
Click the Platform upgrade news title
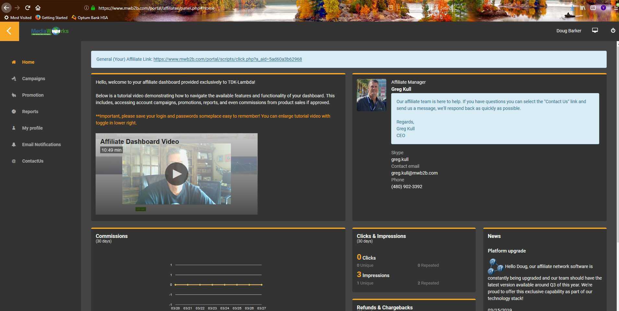pos(507,251)
